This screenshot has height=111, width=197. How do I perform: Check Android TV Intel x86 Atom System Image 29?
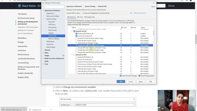pyautogui.click(x=76, y=38)
